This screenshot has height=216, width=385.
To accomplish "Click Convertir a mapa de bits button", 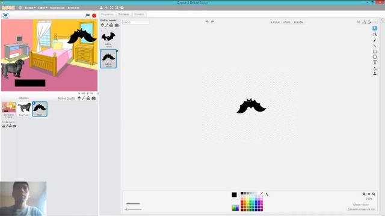I will pos(361,209).
